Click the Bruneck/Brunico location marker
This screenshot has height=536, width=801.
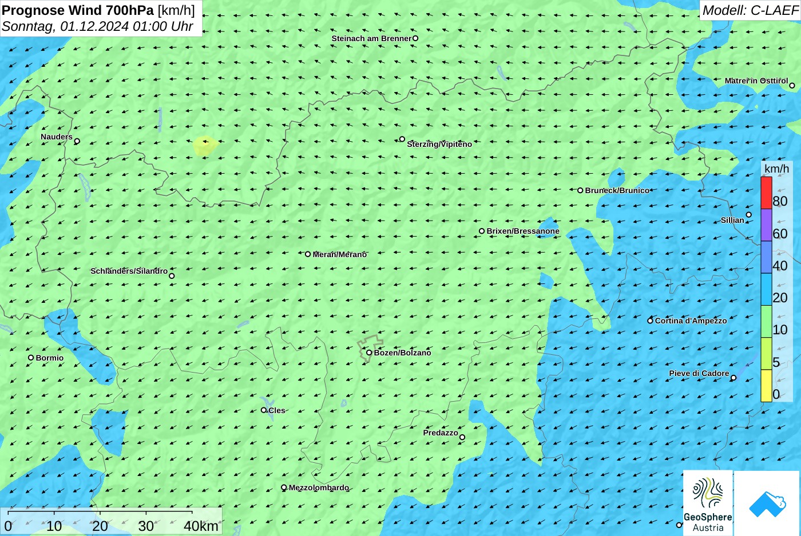click(580, 190)
